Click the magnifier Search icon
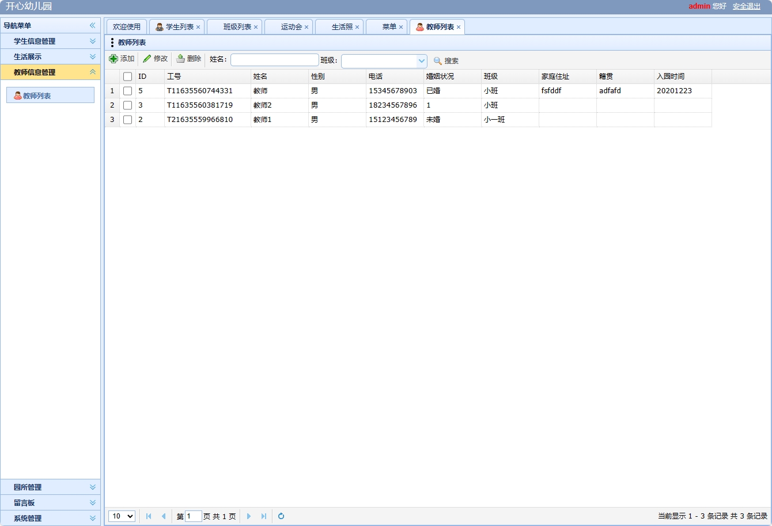This screenshot has width=772, height=526. (x=438, y=61)
